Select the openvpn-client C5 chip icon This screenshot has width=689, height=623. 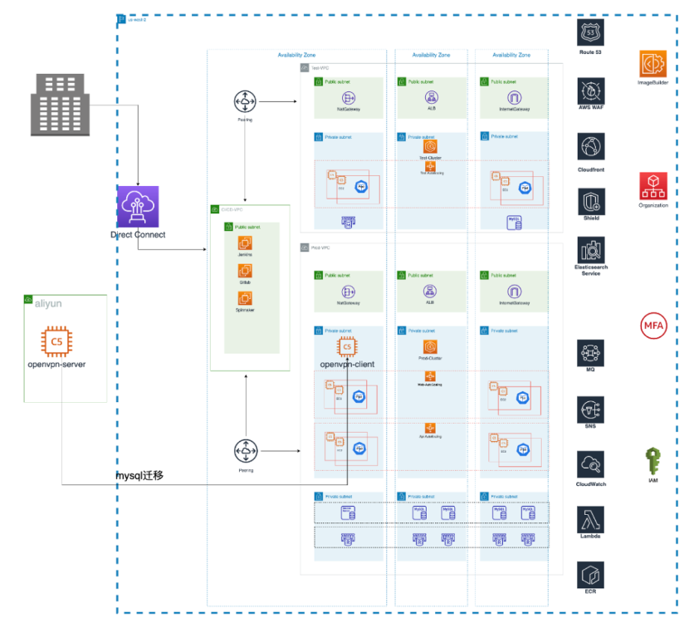[347, 347]
